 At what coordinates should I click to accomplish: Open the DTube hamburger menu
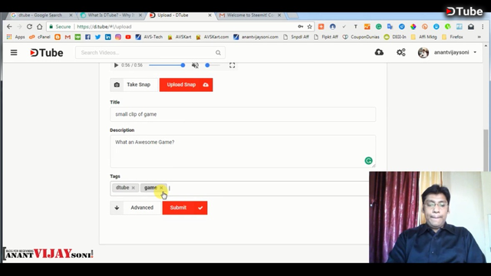14,53
